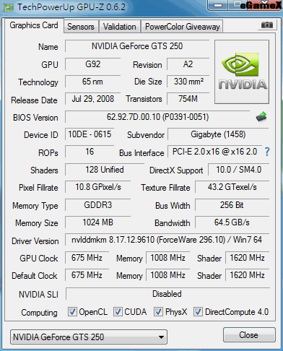The width and height of the screenshot is (283, 351).
Task: Click the GPU field showing G92
Action: coord(92,64)
